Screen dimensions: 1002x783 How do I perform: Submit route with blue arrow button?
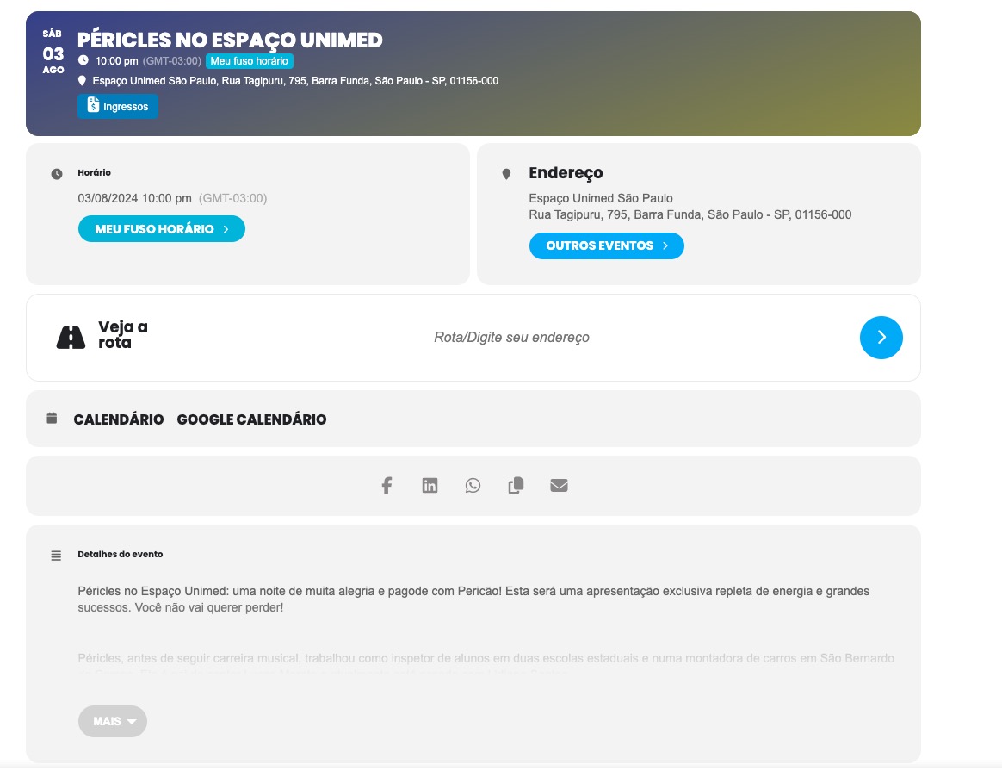coord(881,338)
